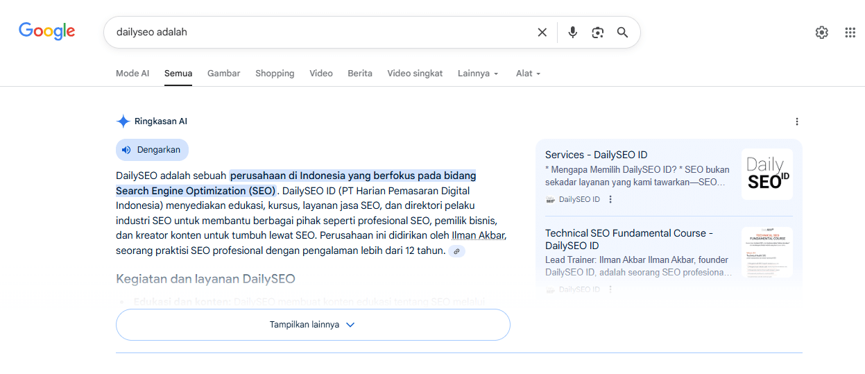Open Google apps grid

[850, 33]
